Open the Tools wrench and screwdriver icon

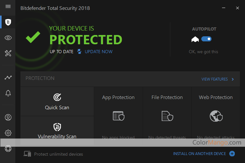tap(8, 53)
